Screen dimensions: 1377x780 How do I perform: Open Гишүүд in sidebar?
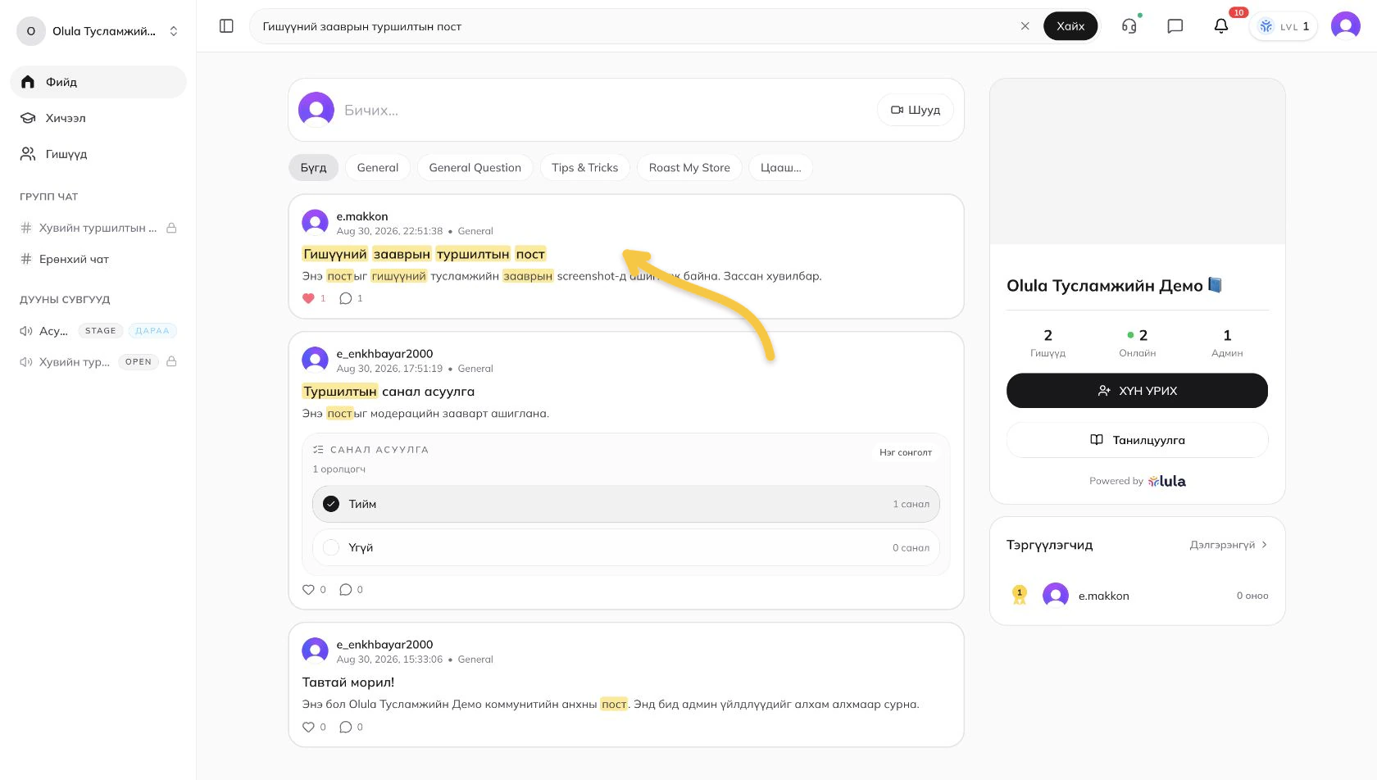[x=98, y=154]
